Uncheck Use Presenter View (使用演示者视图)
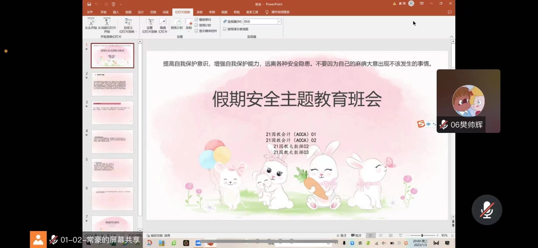The width and height of the screenshot is (538, 248). point(225,29)
